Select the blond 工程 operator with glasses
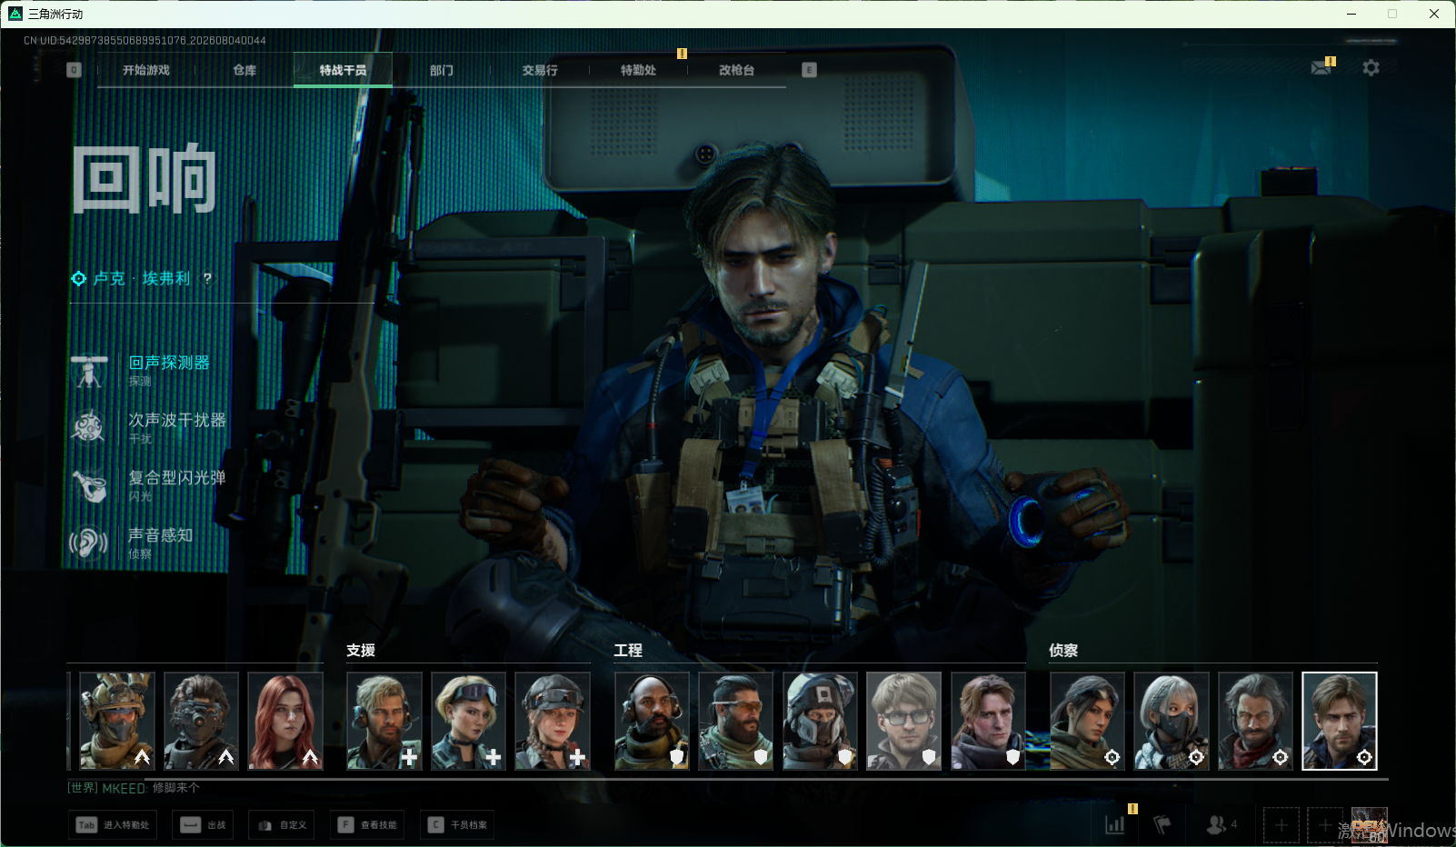Screen dimensions: 1456x847 point(903,721)
